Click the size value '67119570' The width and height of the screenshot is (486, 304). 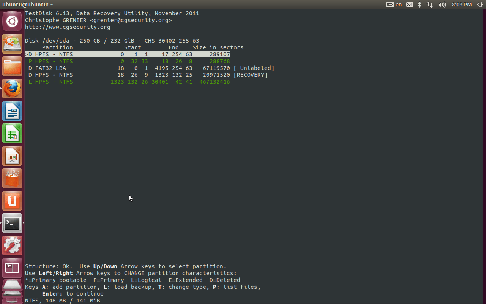(x=216, y=68)
